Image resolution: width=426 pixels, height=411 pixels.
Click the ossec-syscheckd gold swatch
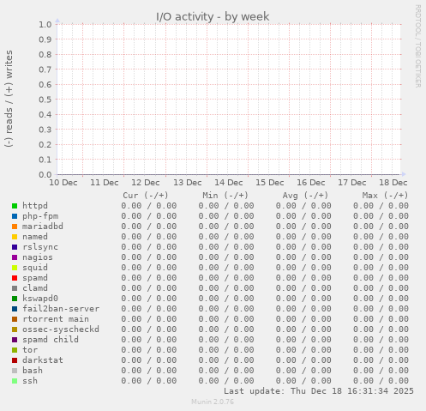15,329
